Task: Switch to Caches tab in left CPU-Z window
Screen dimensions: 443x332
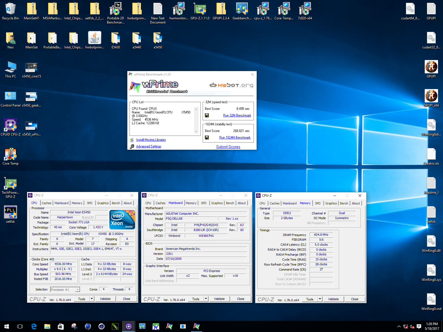Action: click(x=47, y=203)
